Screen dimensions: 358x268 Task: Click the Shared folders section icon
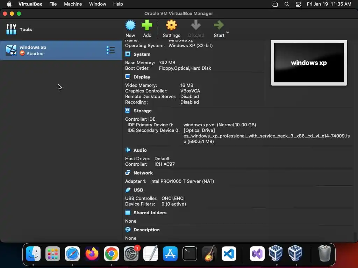128,213
